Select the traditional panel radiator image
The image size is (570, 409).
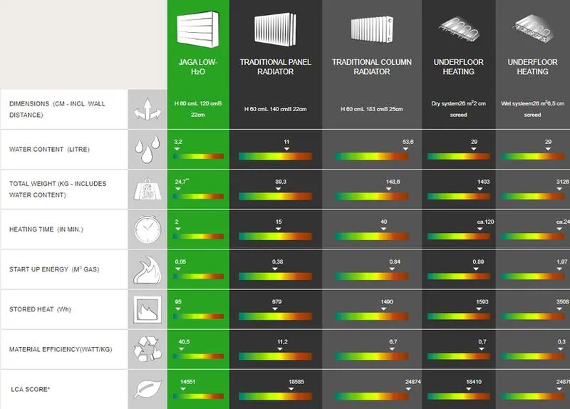pyautogui.click(x=275, y=29)
